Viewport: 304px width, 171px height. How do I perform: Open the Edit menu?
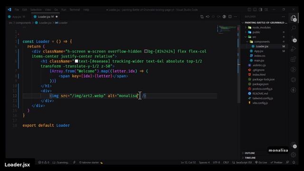tap(24, 9)
